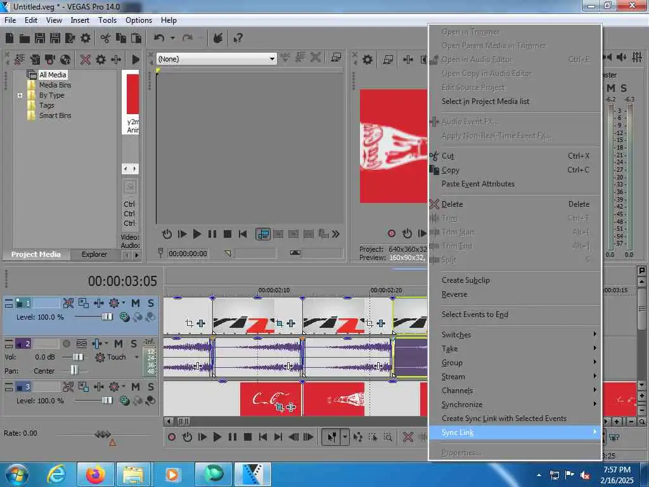
Task: Click the Undo arrow icon
Action: click(159, 38)
